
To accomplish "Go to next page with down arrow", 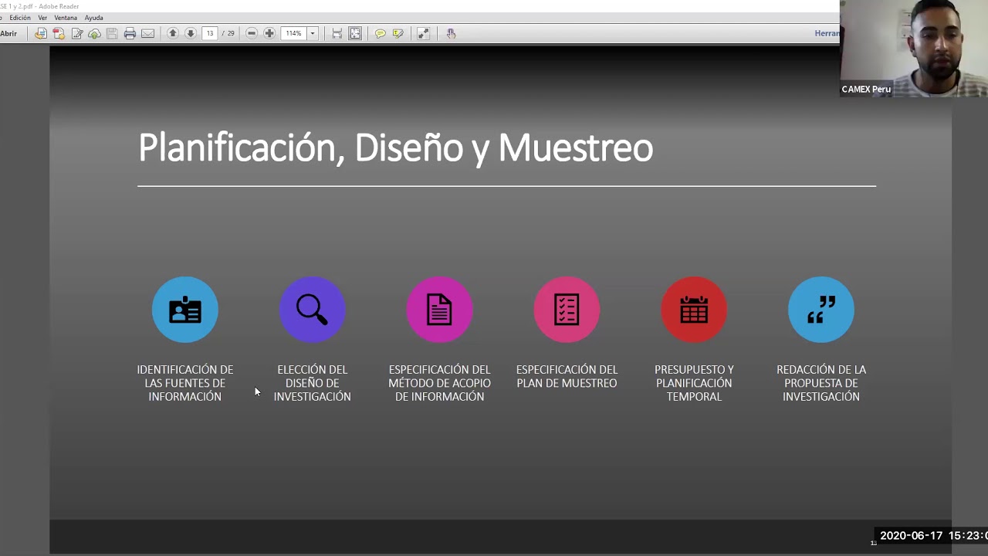I will point(191,33).
